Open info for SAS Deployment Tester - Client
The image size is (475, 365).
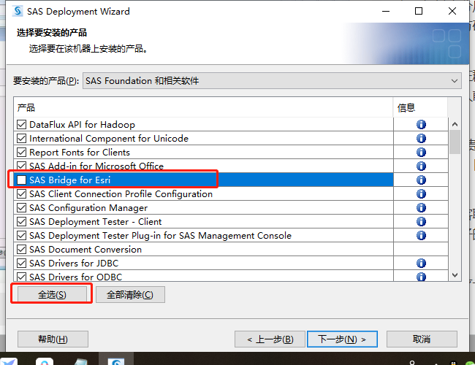click(x=421, y=221)
